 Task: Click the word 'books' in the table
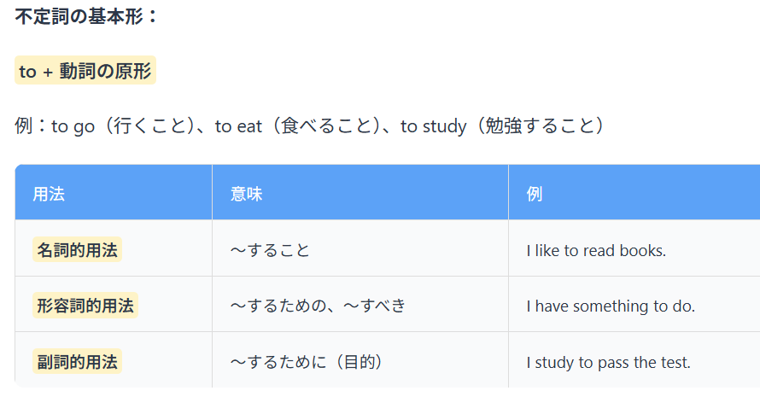point(640,250)
